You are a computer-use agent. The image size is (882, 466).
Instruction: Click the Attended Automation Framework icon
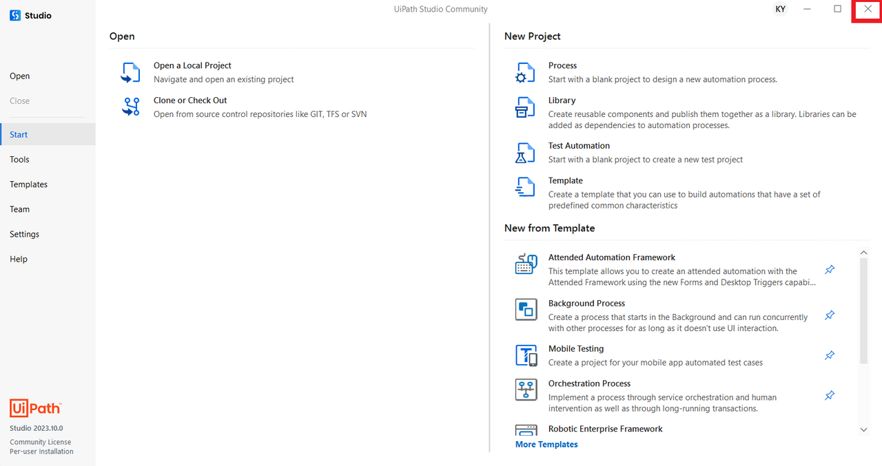(x=526, y=264)
